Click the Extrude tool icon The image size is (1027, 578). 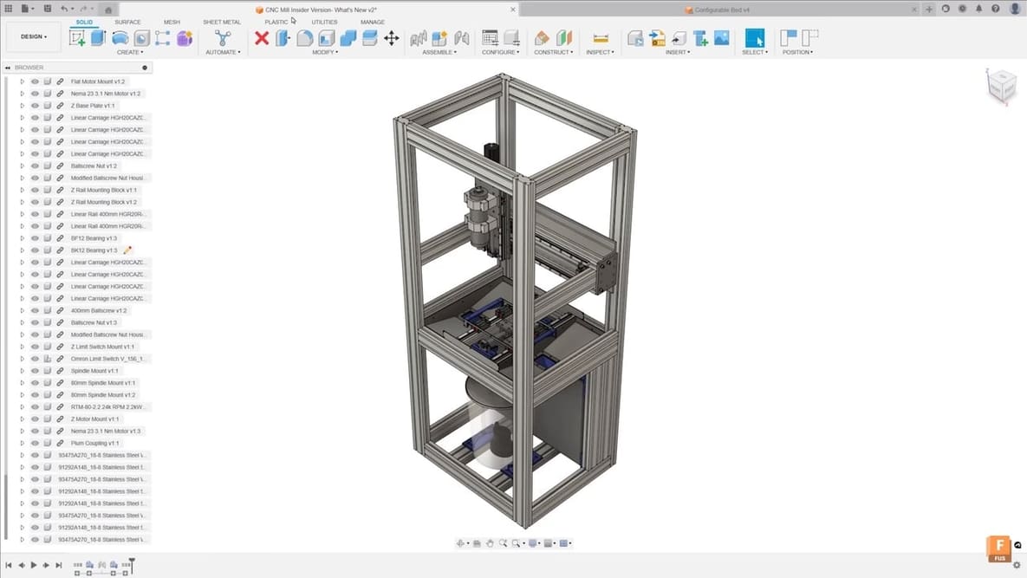[98, 38]
